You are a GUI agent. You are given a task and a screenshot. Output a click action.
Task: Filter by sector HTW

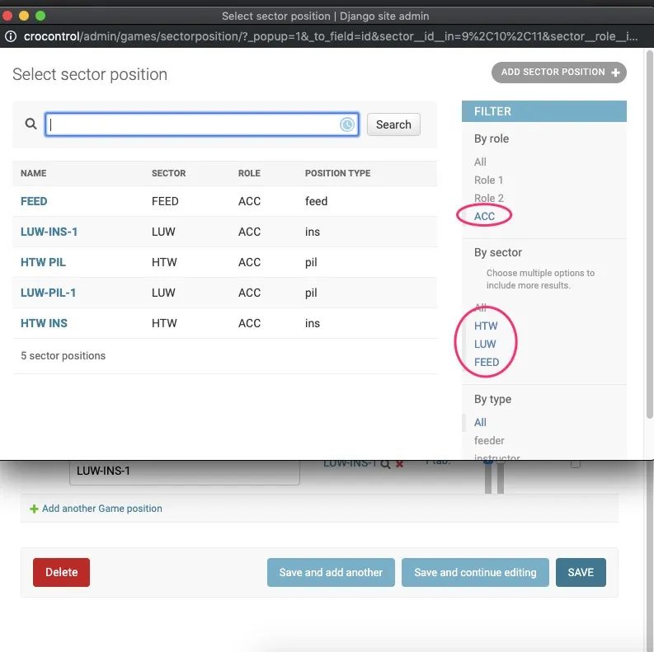pos(486,326)
